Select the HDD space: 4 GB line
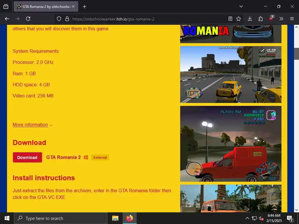Image resolution: width=299 pixels, height=224 pixels. pyautogui.click(x=31, y=85)
